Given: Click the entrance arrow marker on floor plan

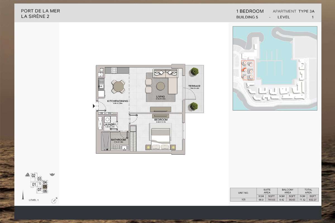Looking at the screenshot, I should (94, 106).
